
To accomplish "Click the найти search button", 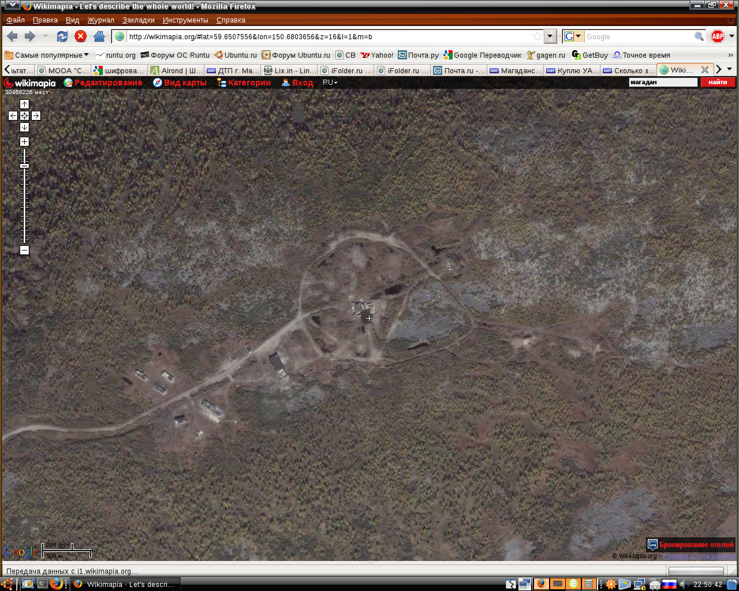I will (x=718, y=83).
